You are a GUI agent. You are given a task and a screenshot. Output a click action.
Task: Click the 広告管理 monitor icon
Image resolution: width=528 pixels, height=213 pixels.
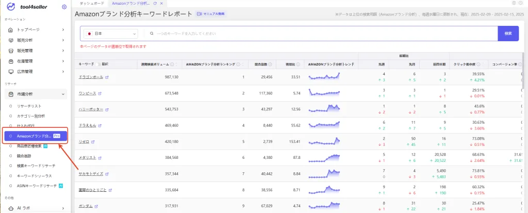11,72
